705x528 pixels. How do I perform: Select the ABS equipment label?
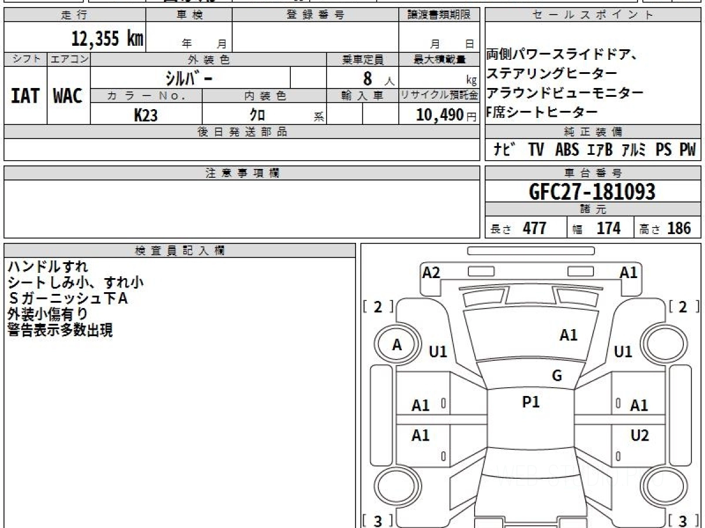[x=566, y=150]
